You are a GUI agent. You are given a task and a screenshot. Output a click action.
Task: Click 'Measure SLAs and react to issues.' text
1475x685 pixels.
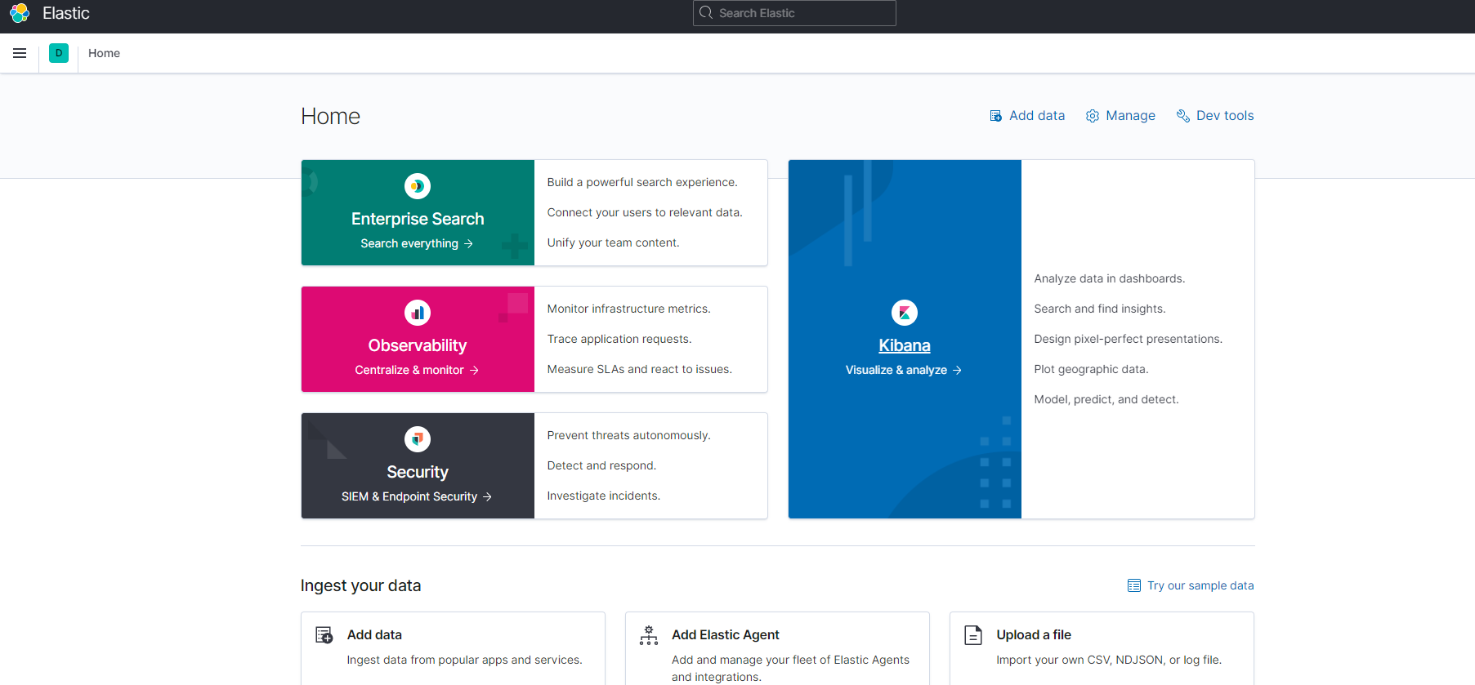pyautogui.click(x=640, y=369)
